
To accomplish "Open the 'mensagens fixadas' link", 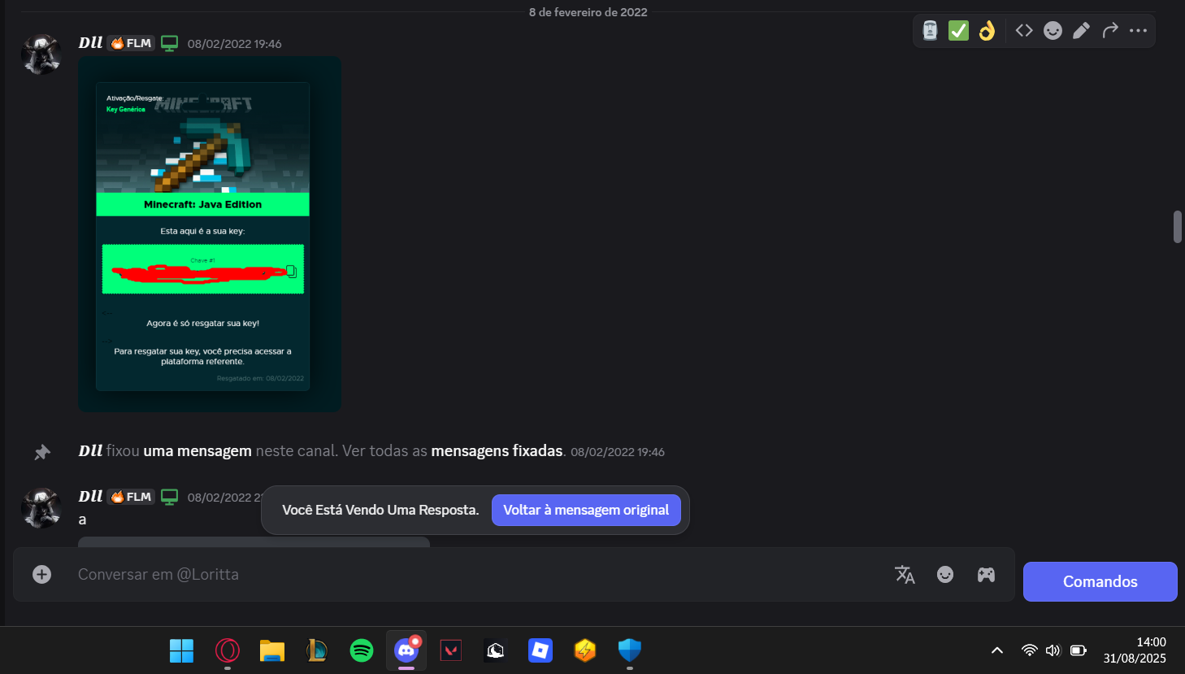I will tap(497, 451).
